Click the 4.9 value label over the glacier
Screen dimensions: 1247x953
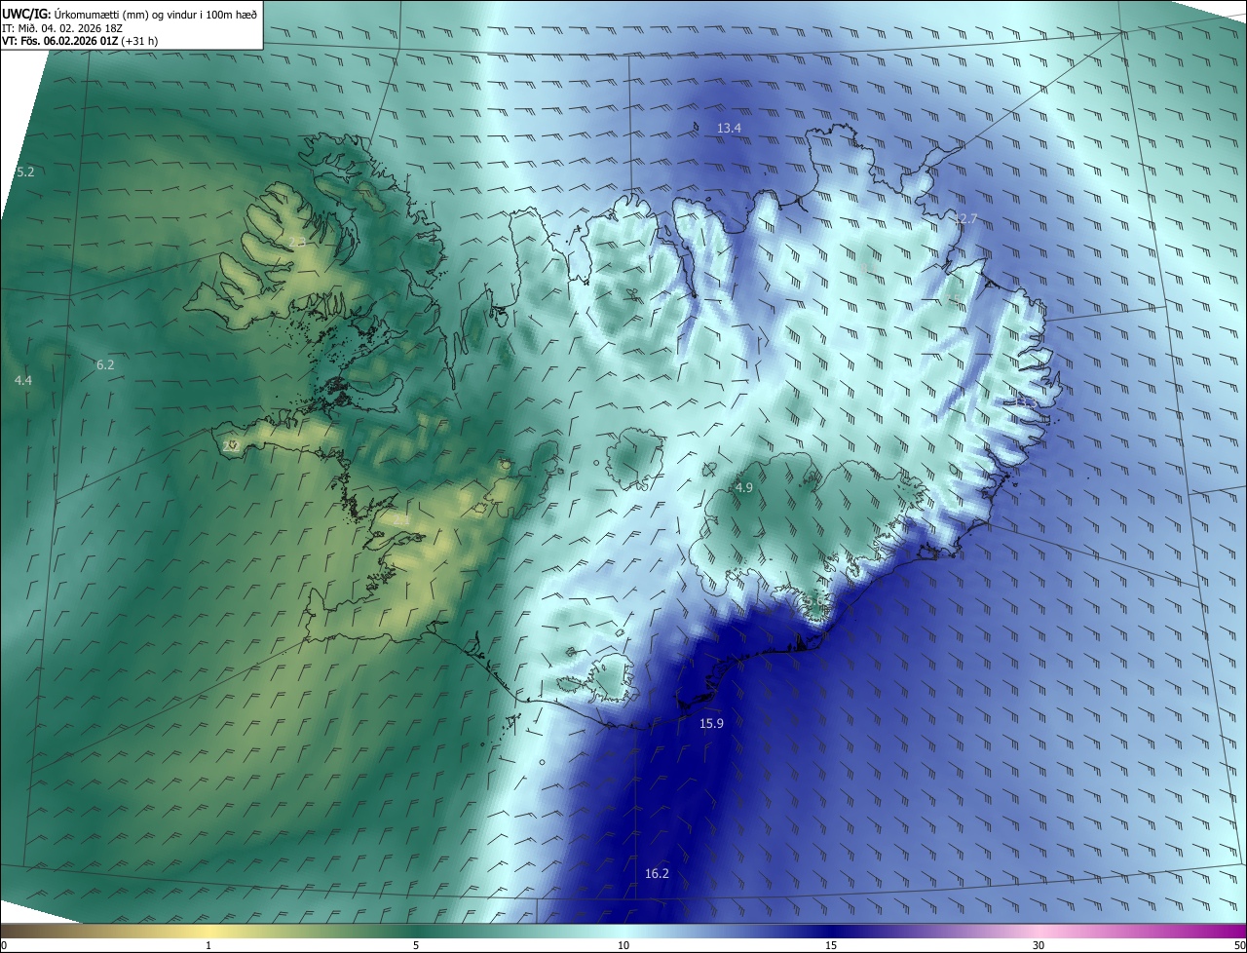[x=744, y=487]
